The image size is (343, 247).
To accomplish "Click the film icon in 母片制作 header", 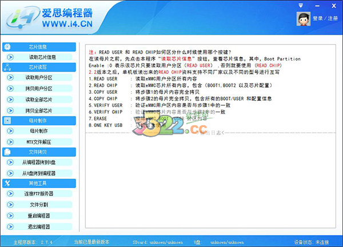I will [7, 121].
